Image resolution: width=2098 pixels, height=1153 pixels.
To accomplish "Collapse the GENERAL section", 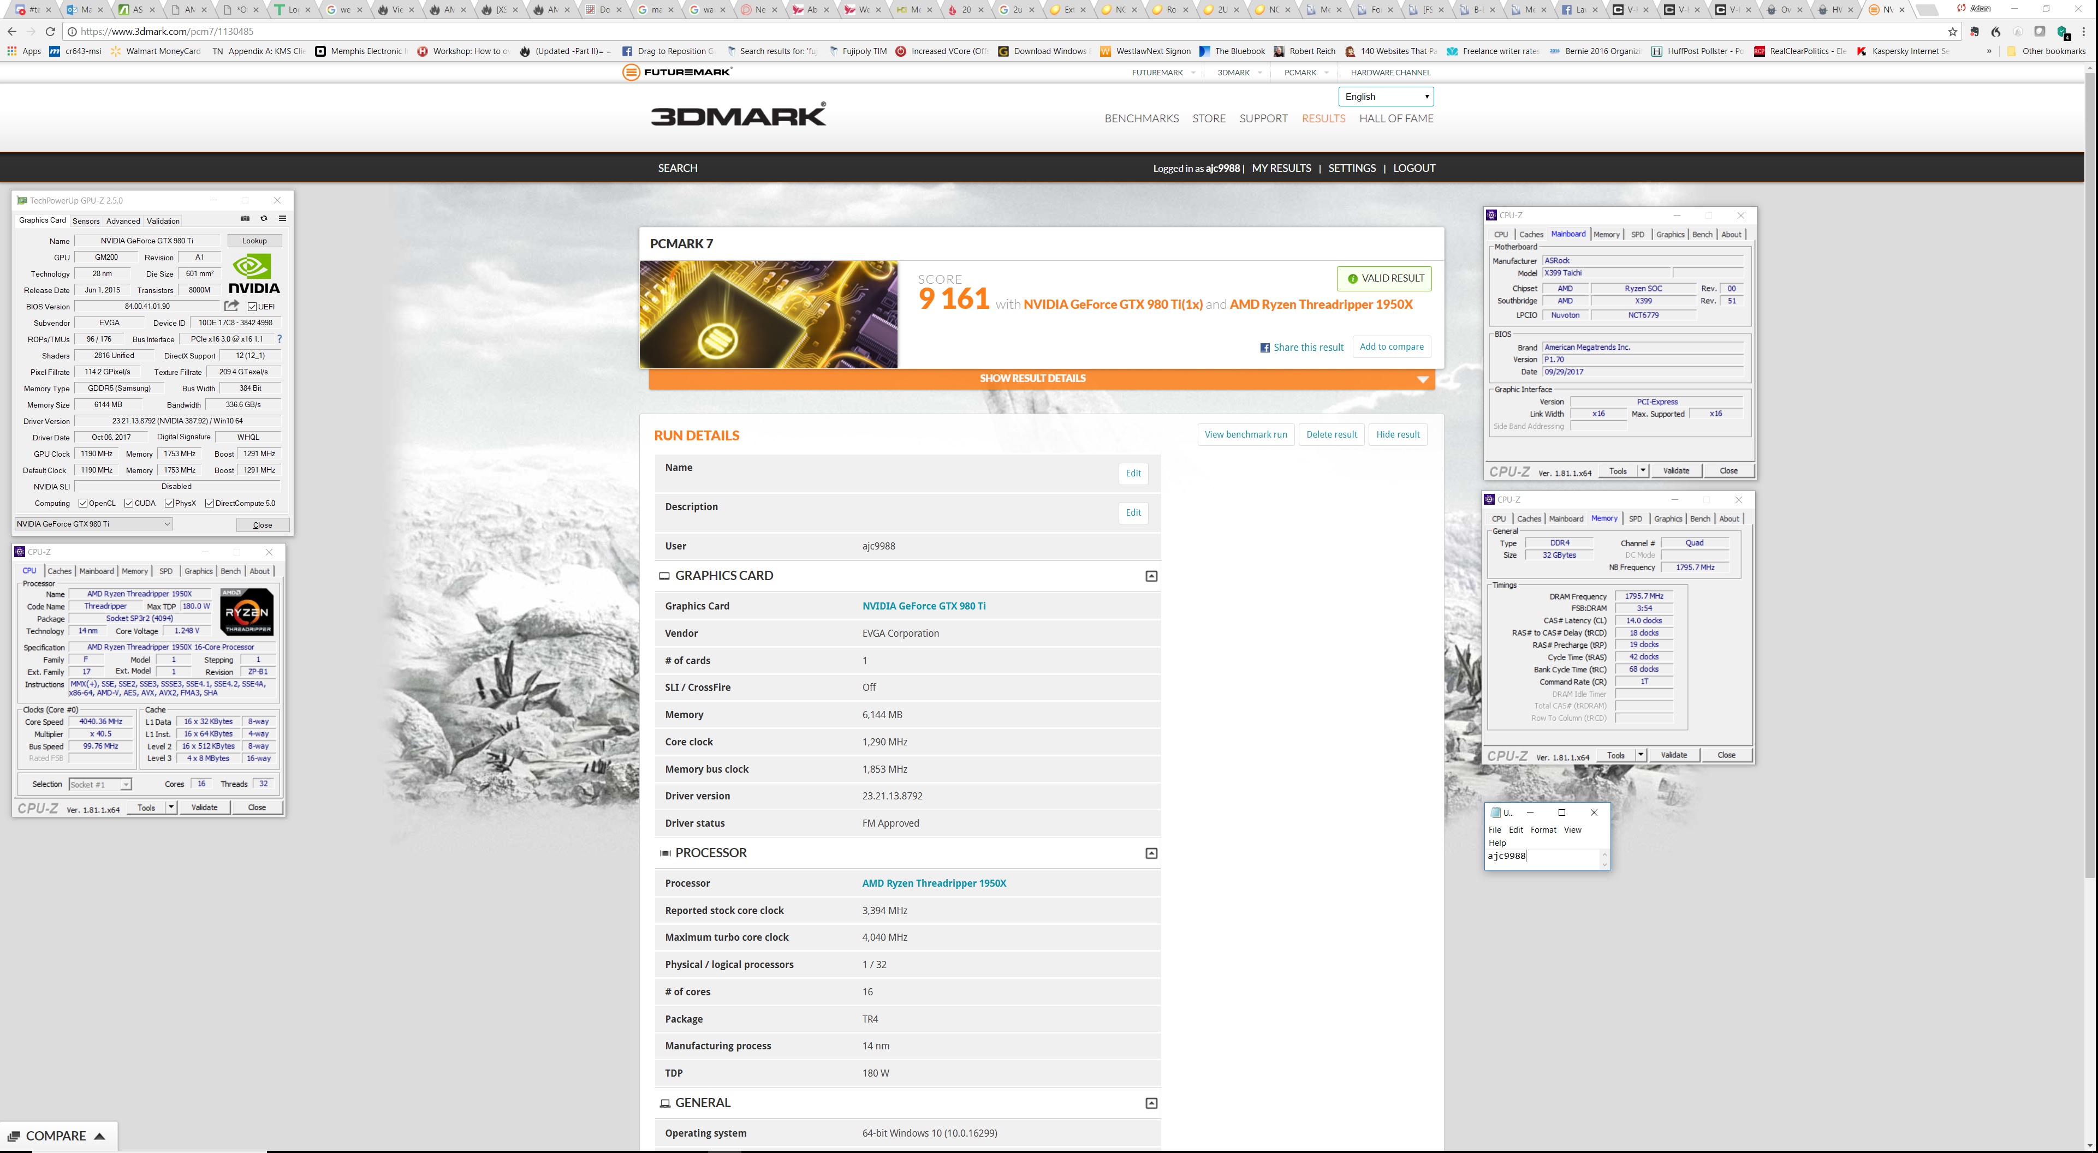I will click(1151, 1102).
